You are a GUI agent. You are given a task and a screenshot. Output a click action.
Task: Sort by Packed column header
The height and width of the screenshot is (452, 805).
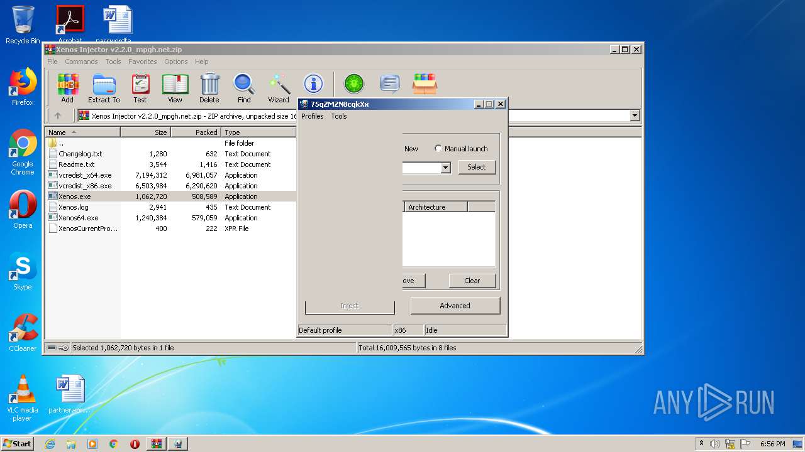(196, 132)
